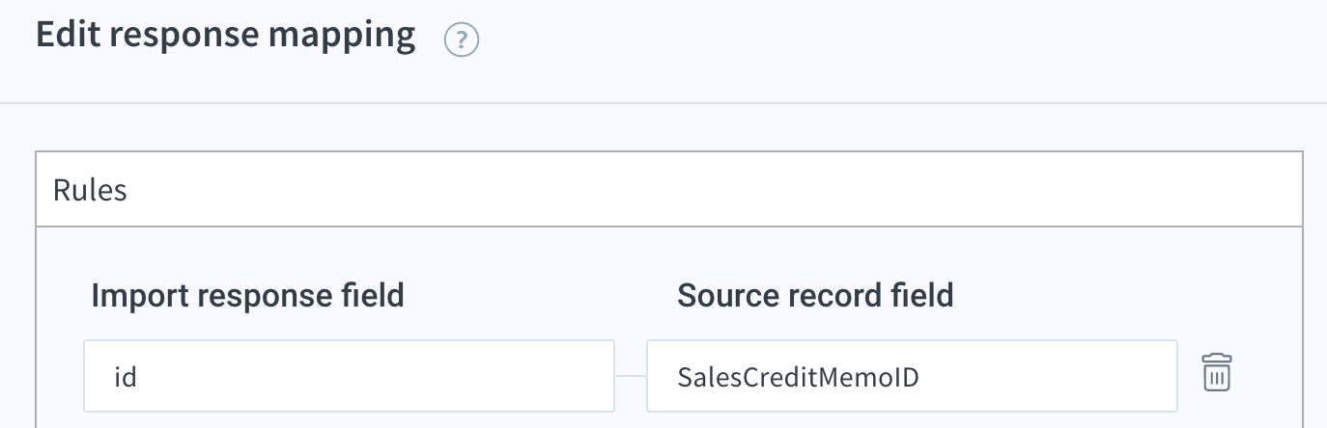Open the help icon beside Edit response mapping
The width and height of the screenshot is (1327, 428).
pyautogui.click(x=462, y=40)
